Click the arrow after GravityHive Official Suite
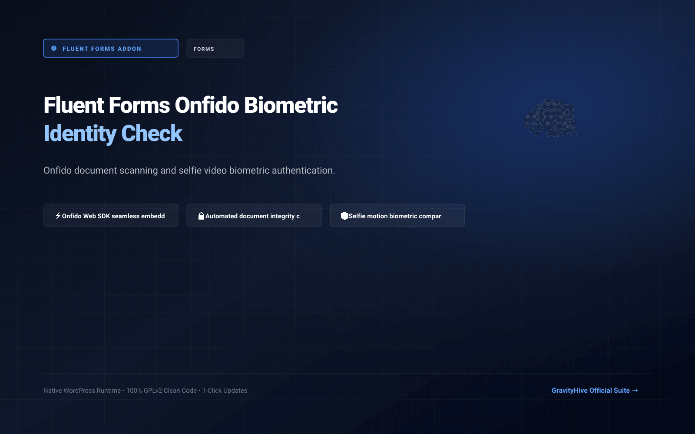The height and width of the screenshot is (434, 695). [635, 390]
